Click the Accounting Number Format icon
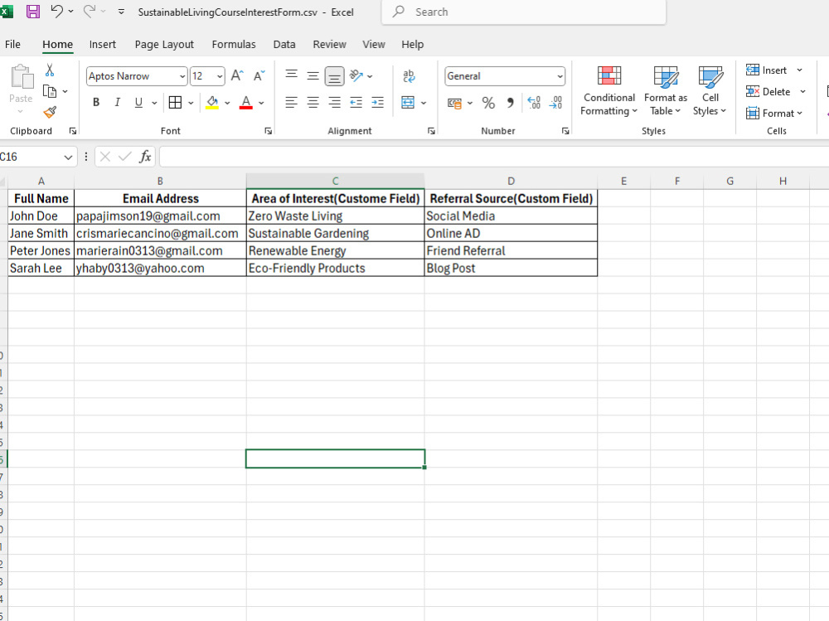Screen dimensions: 829x621 pyautogui.click(x=454, y=103)
